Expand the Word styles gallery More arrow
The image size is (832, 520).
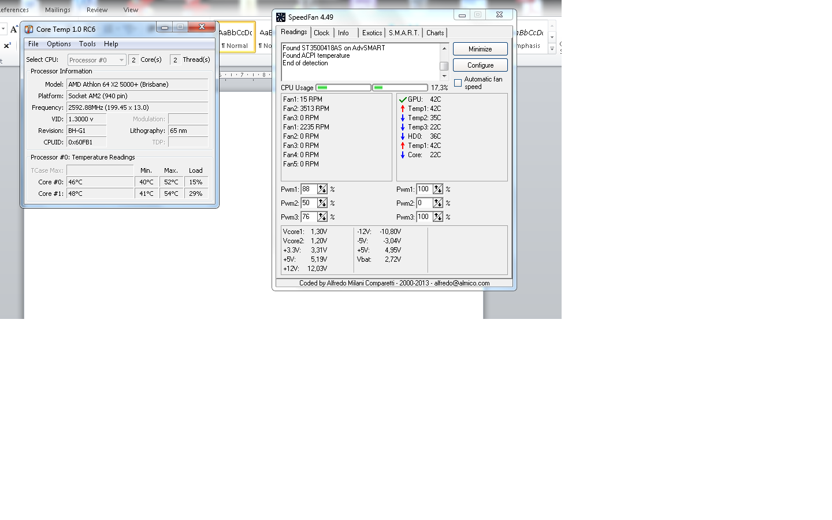point(552,49)
